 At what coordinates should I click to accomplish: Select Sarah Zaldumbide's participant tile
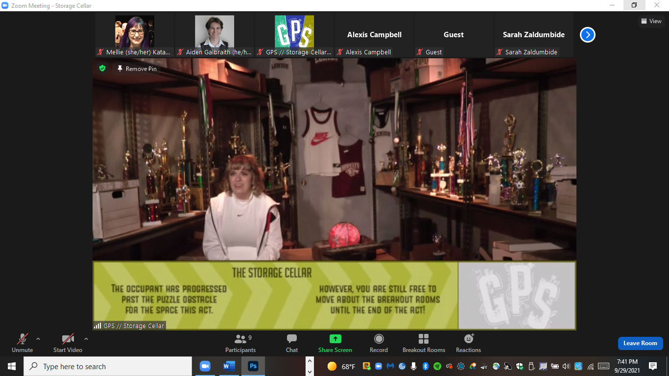pyautogui.click(x=533, y=35)
